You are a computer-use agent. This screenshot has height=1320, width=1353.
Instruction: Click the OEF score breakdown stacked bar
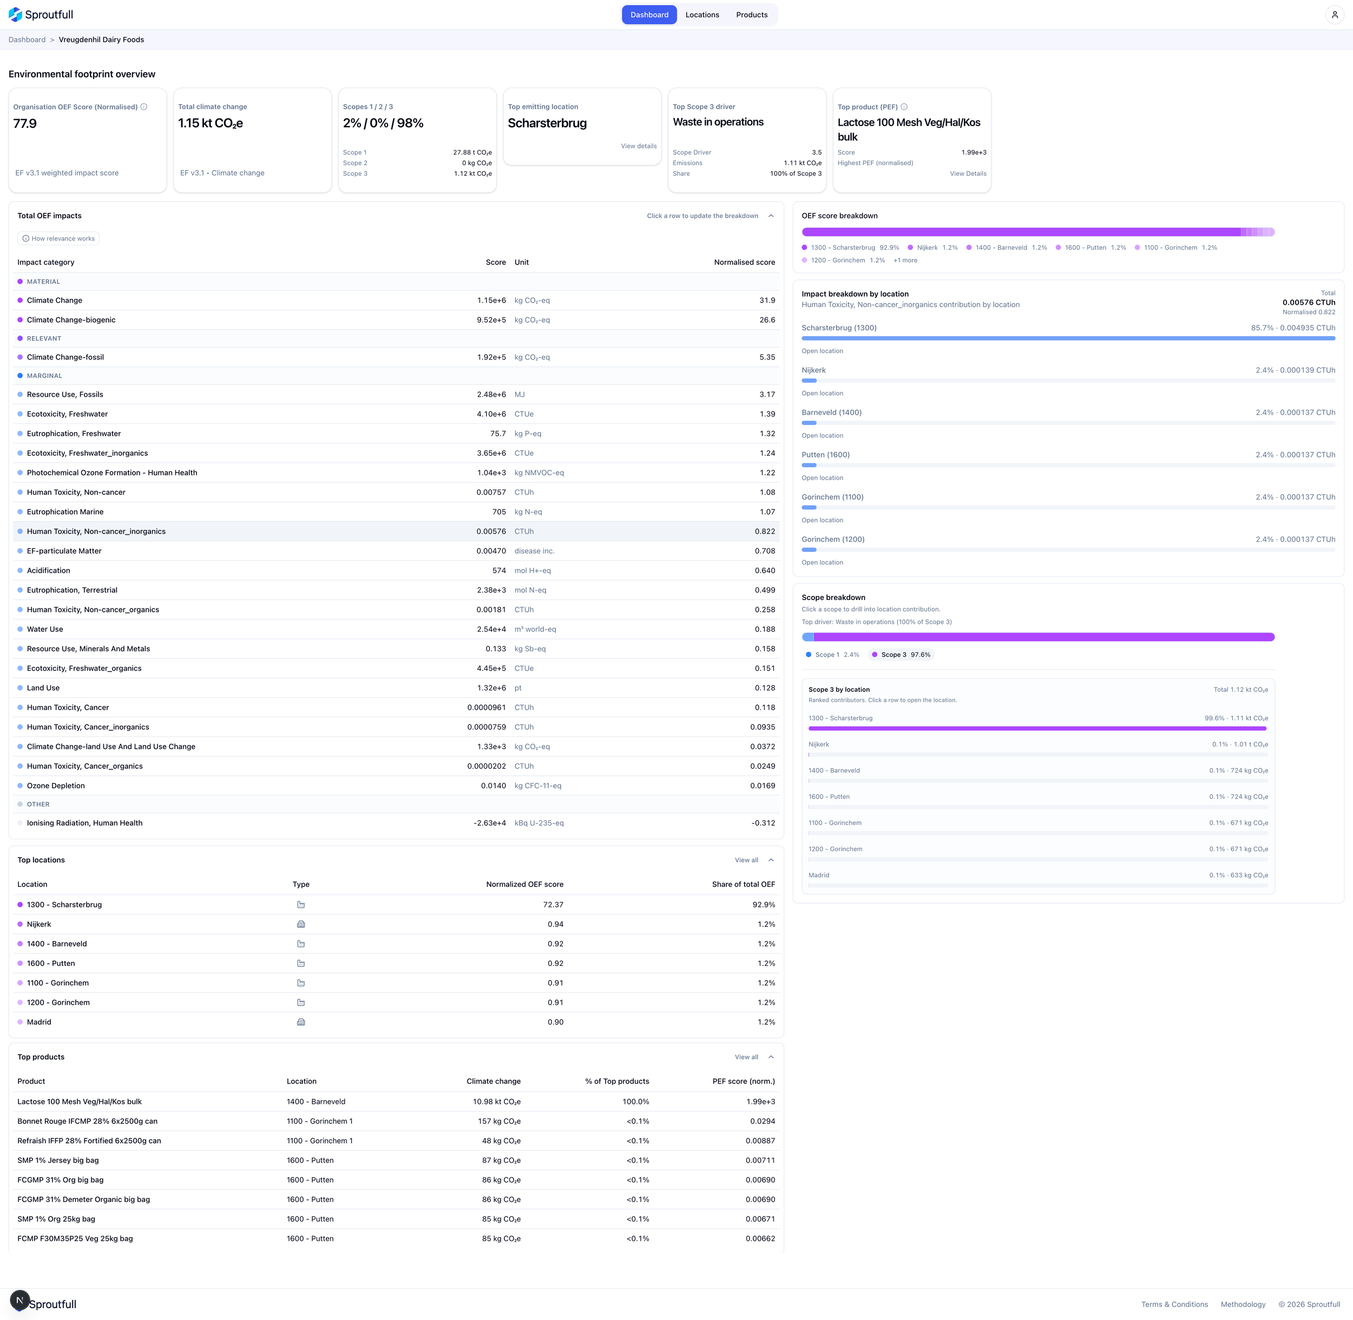(x=1039, y=232)
